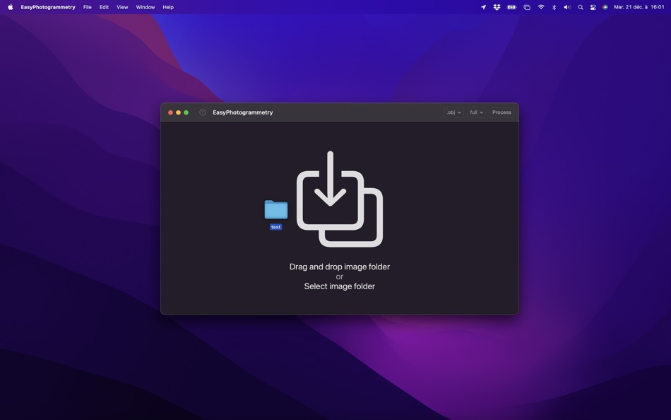Click the Process button
The width and height of the screenshot is (671, 420).
click(501, 112)
